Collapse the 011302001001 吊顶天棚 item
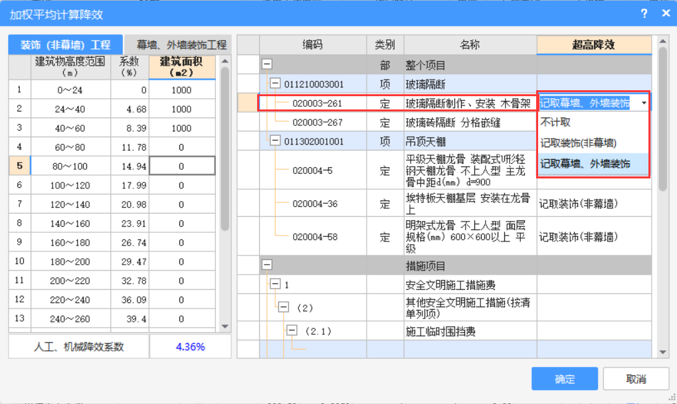 (x=276, y=141)
